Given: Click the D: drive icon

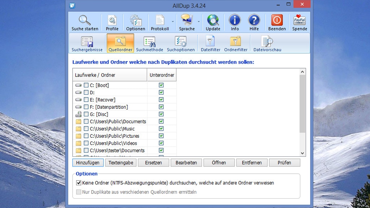Looking at the screenshot, I should pyautogui.click(x=78, y=92).
